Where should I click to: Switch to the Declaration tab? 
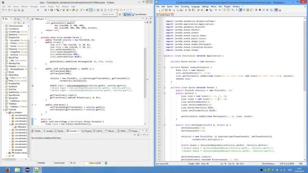coord(60,131)
